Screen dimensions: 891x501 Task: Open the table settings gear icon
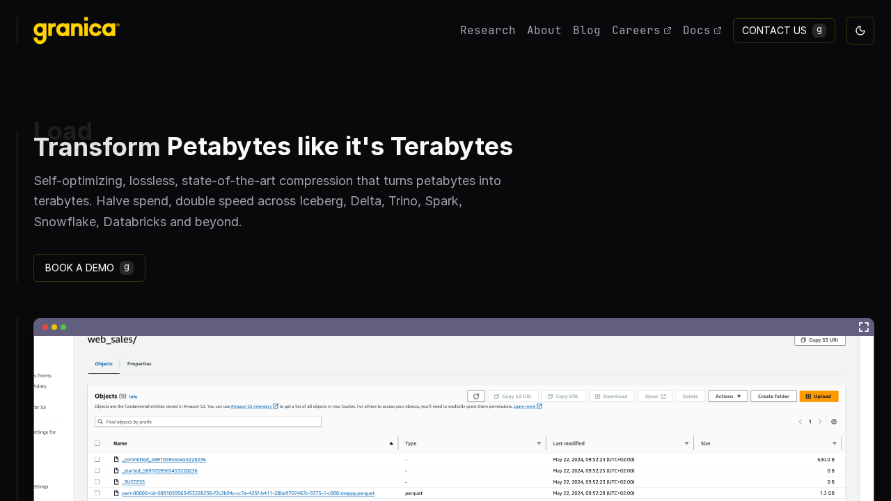pos(834,422)
